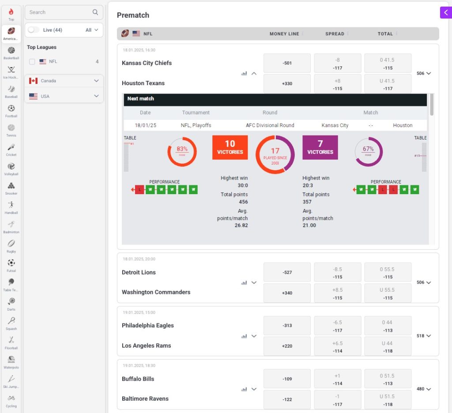
Task: Open Futsal from the sidebar
Action: [x=11, y=266]
